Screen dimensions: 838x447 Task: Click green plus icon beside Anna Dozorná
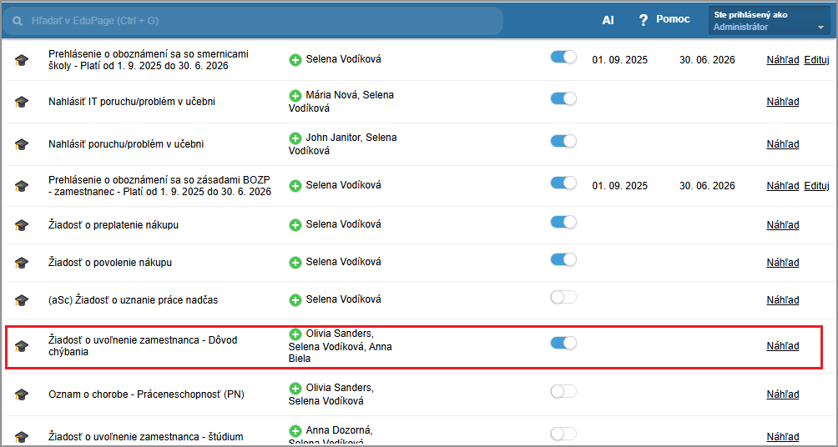295,431
